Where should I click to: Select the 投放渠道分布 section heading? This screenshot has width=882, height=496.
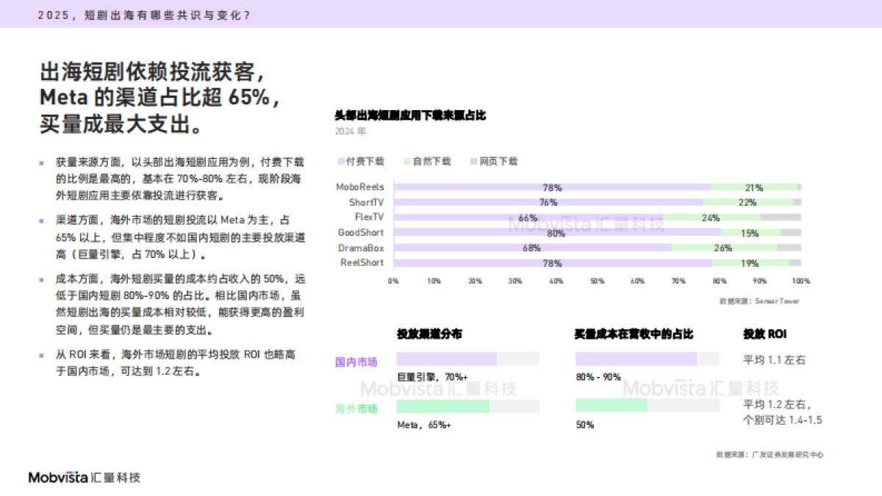pyautogui.click(x=431, y=334)
